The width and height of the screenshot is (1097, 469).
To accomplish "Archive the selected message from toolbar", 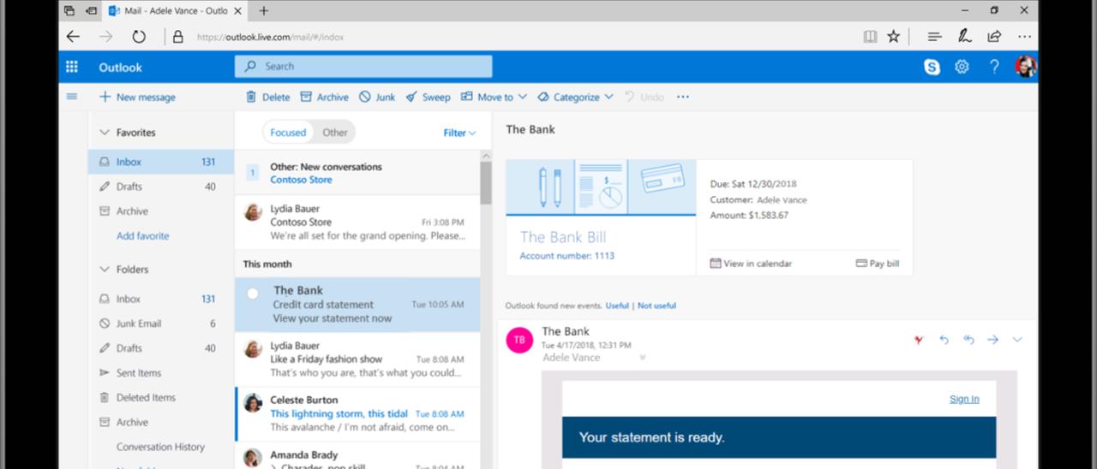I will (x=325, y=97).
